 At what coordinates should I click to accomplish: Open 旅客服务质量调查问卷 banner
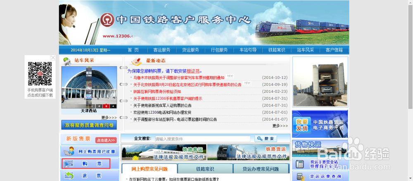click(x=89, y=125)
